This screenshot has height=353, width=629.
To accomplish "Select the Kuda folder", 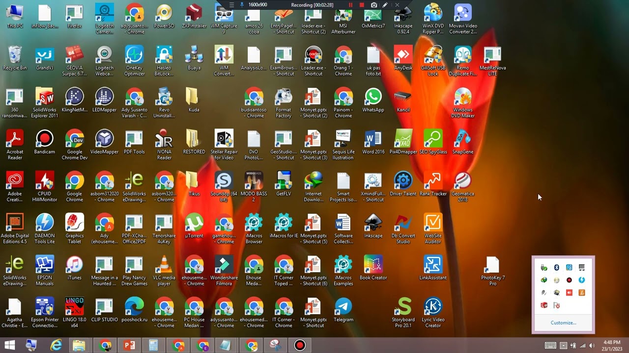I will (194, 100).
